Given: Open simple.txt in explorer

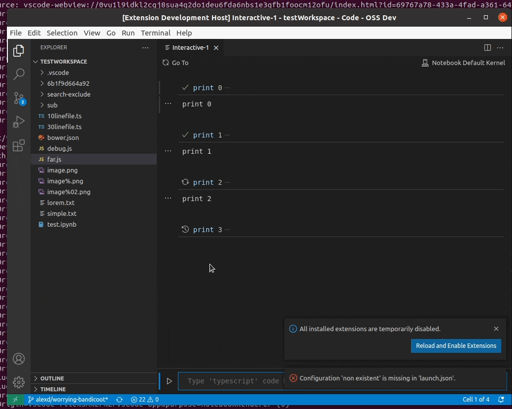Looking at the screenshot, I should [94, 213].
